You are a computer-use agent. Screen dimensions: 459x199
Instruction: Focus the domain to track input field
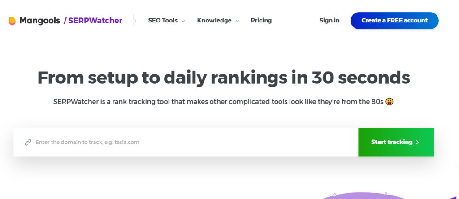pos(186,142)
